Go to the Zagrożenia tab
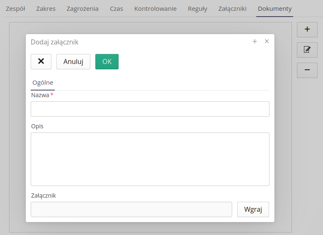The width and height of the screenshot is (323, 235). click(x=83, y=9)
